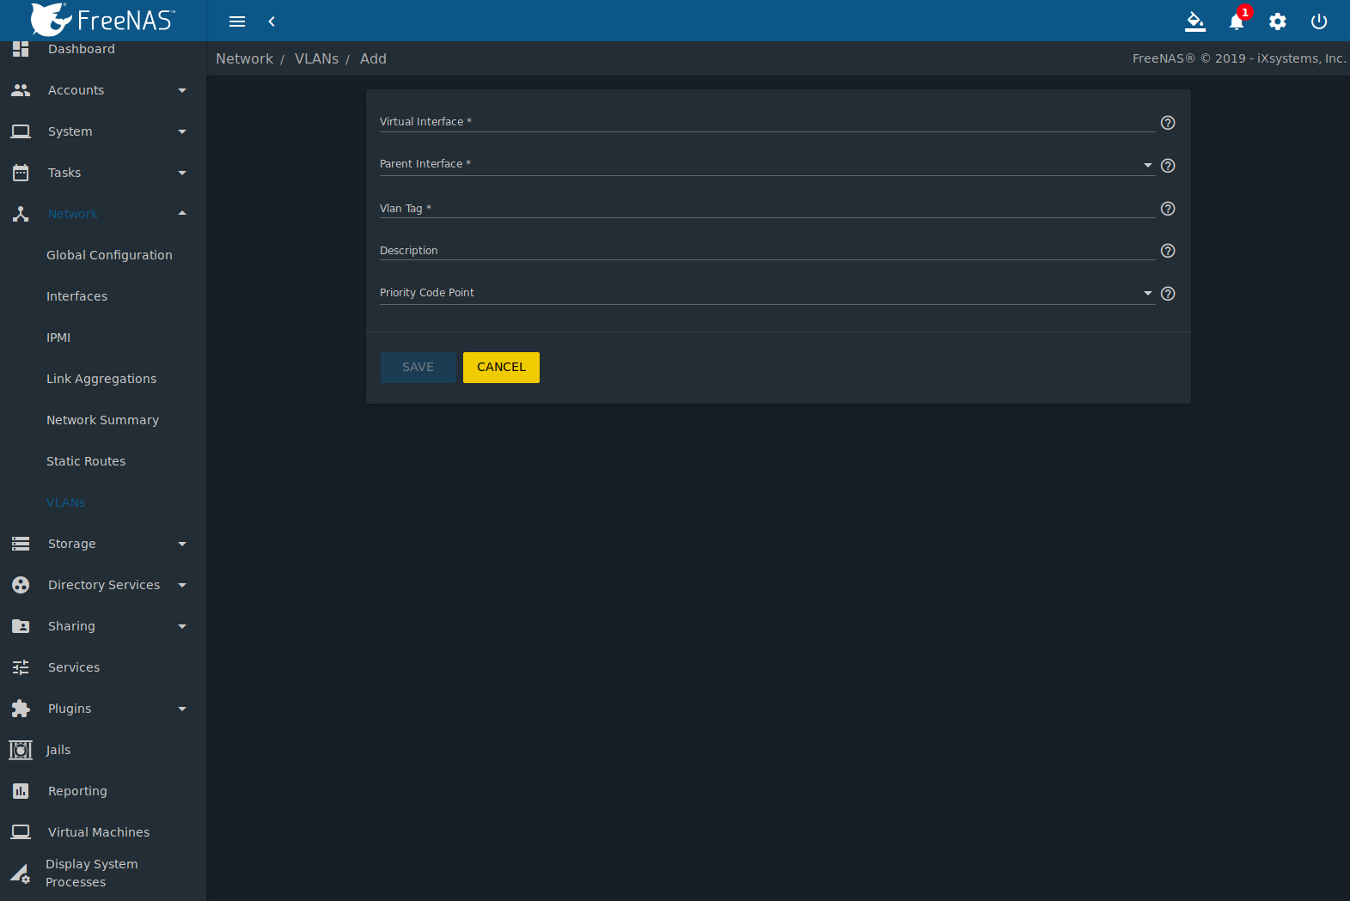Click the Jails icon
Viewport: 1350px width, 901px height.
click(21, 750)
